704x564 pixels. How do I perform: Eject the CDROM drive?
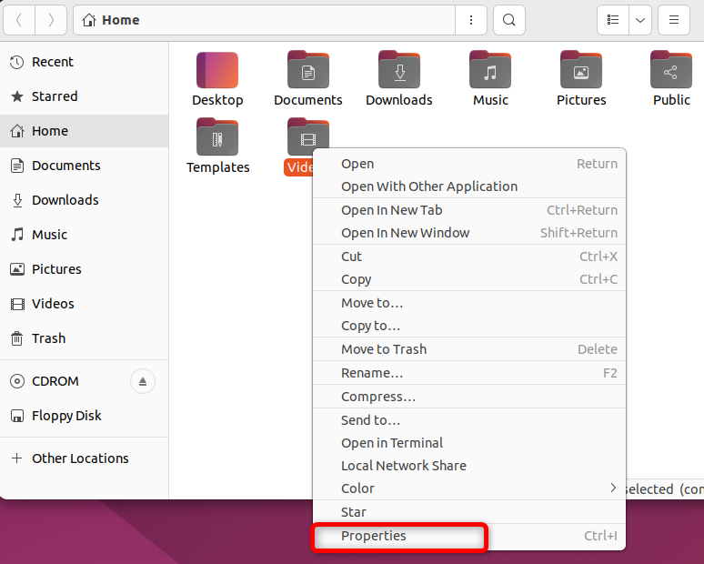[x=142, y=381]
